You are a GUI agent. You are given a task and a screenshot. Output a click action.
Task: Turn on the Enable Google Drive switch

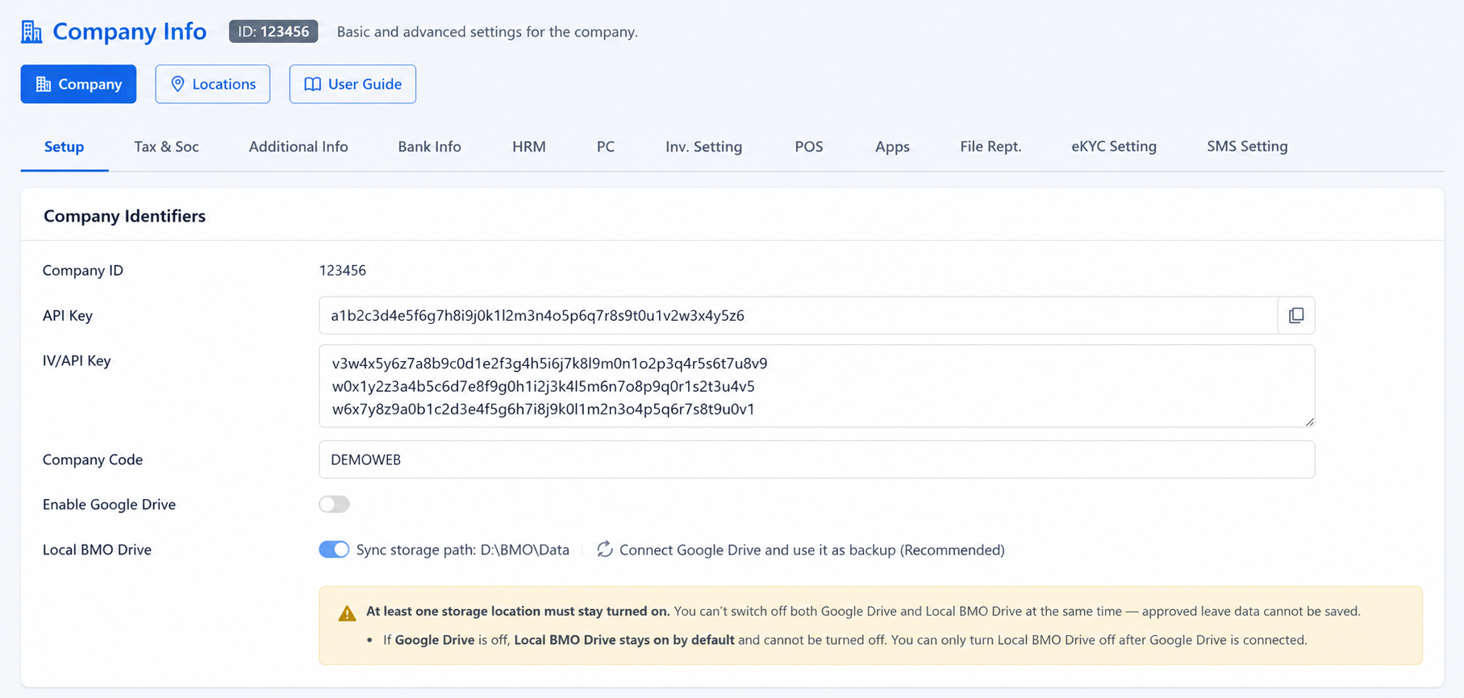[334, 505]
